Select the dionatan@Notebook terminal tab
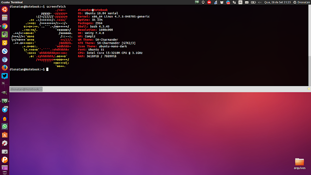The width and height of the screenshot is (311, 175). (x=26, y=89)
